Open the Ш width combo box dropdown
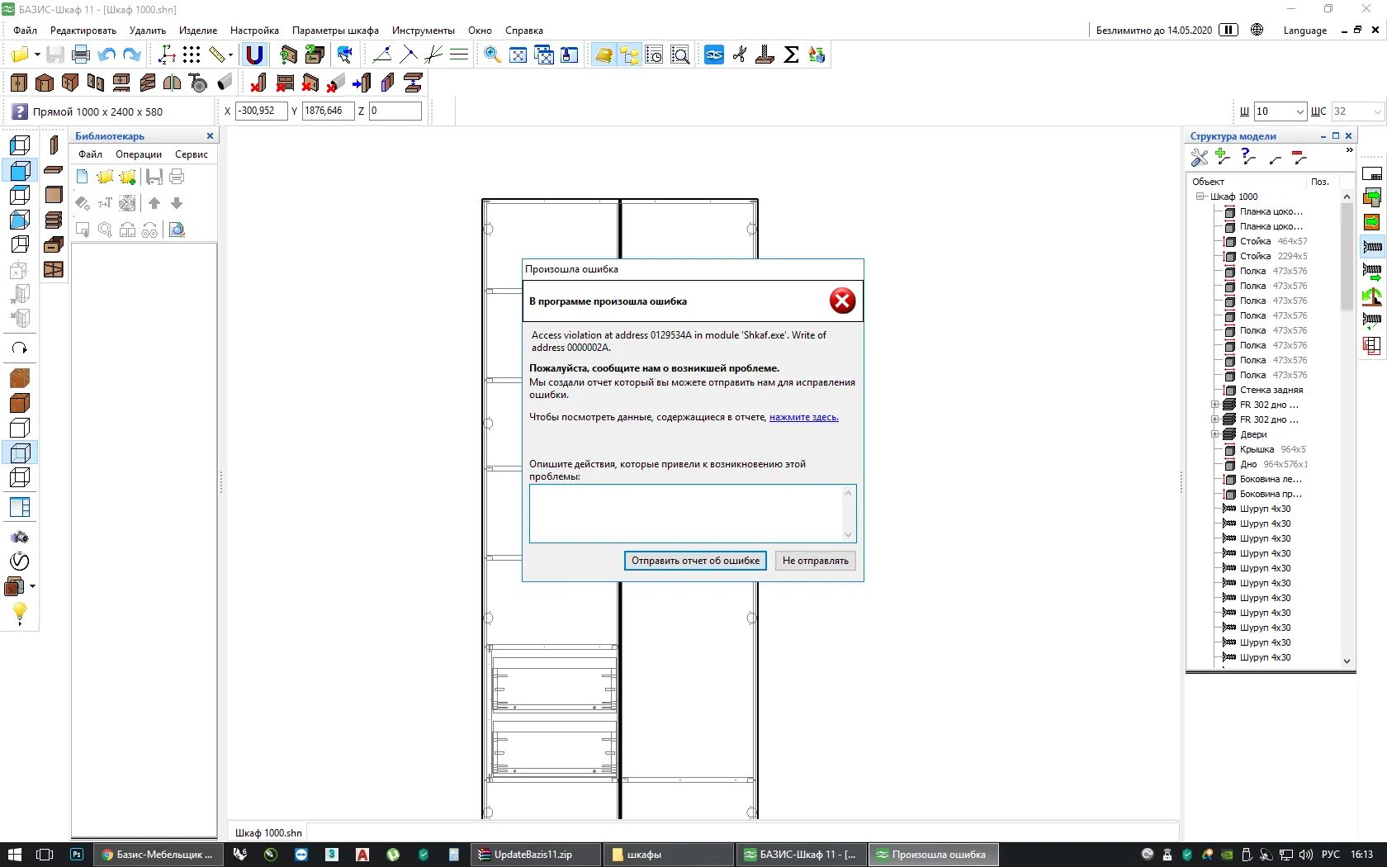 tap(1299, 111)
